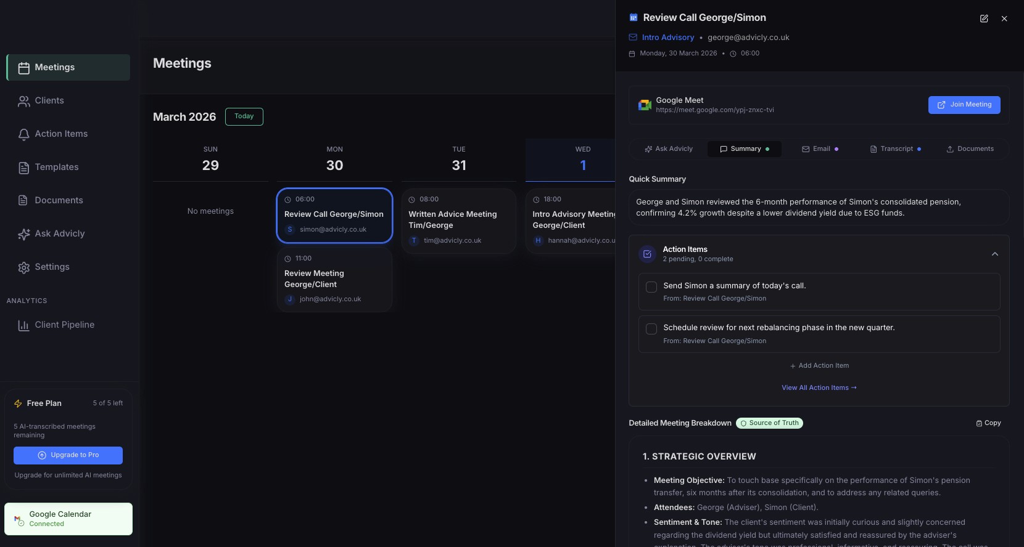The width and height of the screenshot is (1024, 547).
Task: Click the meeting title calendar icon
Action: 633,18
